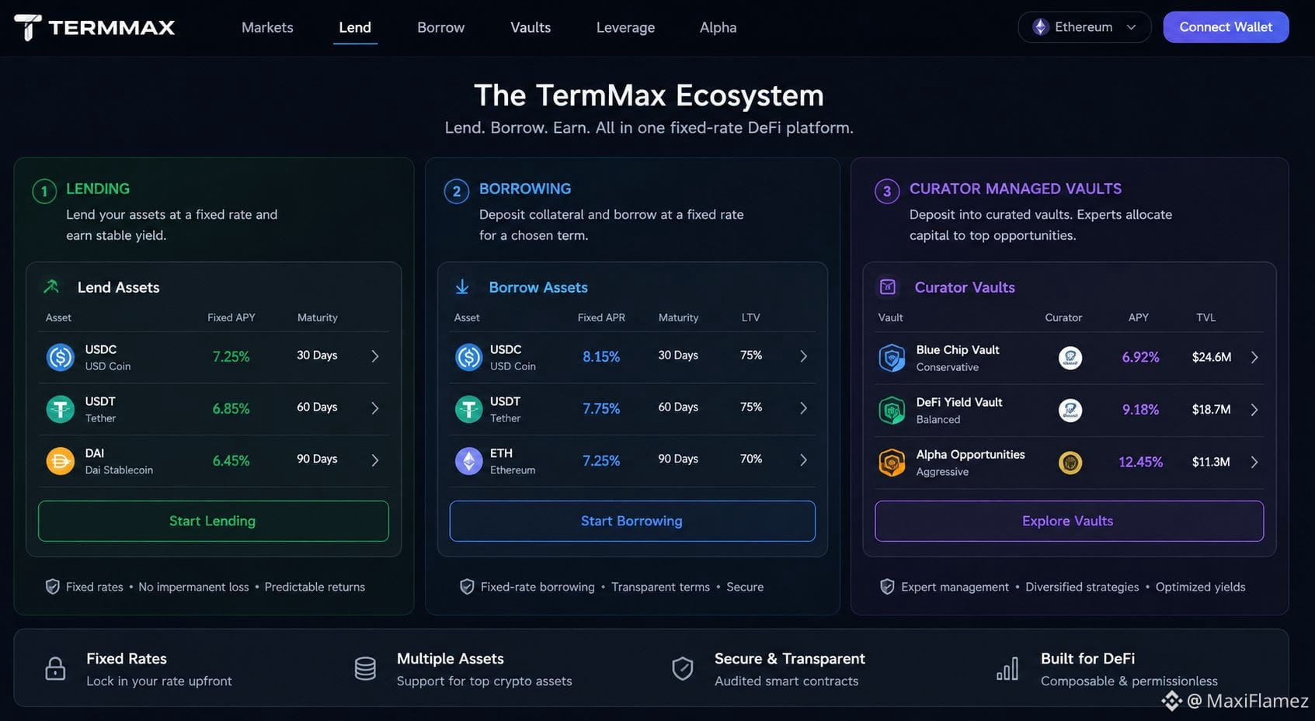
Task: Expand the USDT lending row chevron
Action: (x=375, y=408)
